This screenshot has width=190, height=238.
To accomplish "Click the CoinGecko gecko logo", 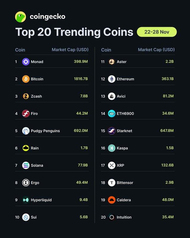I will click(x=20, y=17).
